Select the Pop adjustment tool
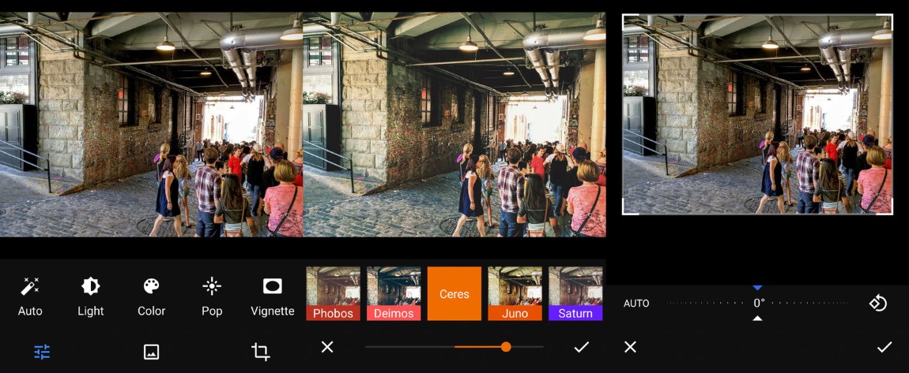 (x=212, y=297)
